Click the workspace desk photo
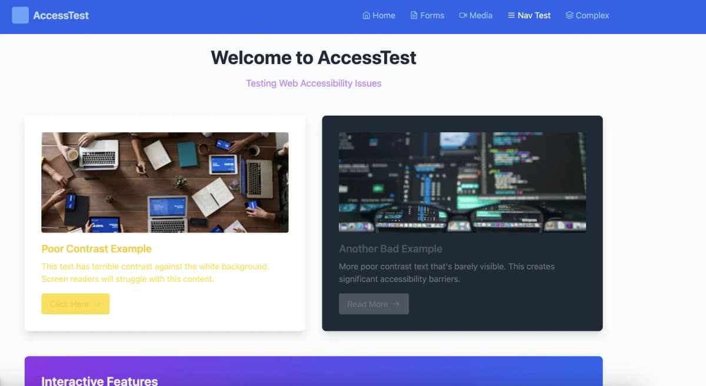The width and height of the screenshot is (706, 386). coord(164,182)
